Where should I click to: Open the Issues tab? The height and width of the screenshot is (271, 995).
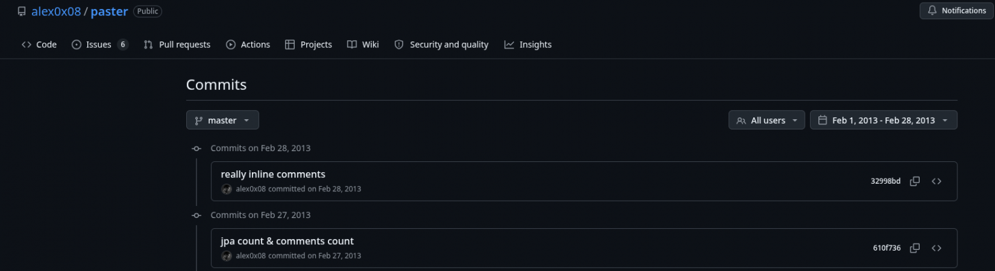tap(99, 45)
